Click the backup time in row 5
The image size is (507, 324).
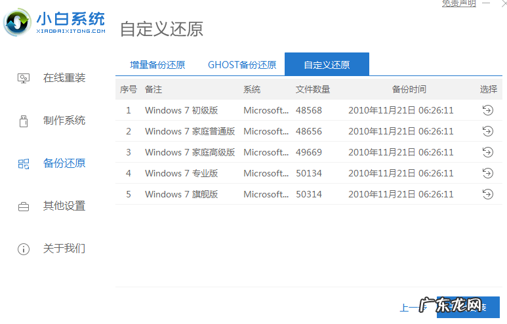(401, 194)
